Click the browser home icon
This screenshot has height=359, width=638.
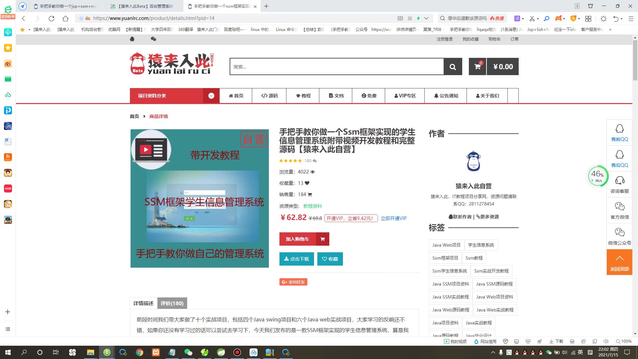coord(65,19)
